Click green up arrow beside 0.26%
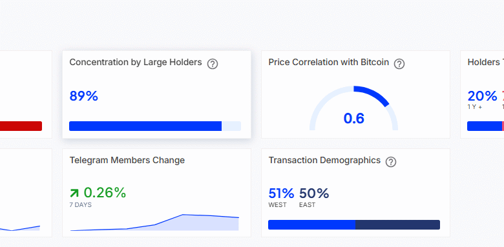Viewport: 504px width, 247px height. point(74,193)
